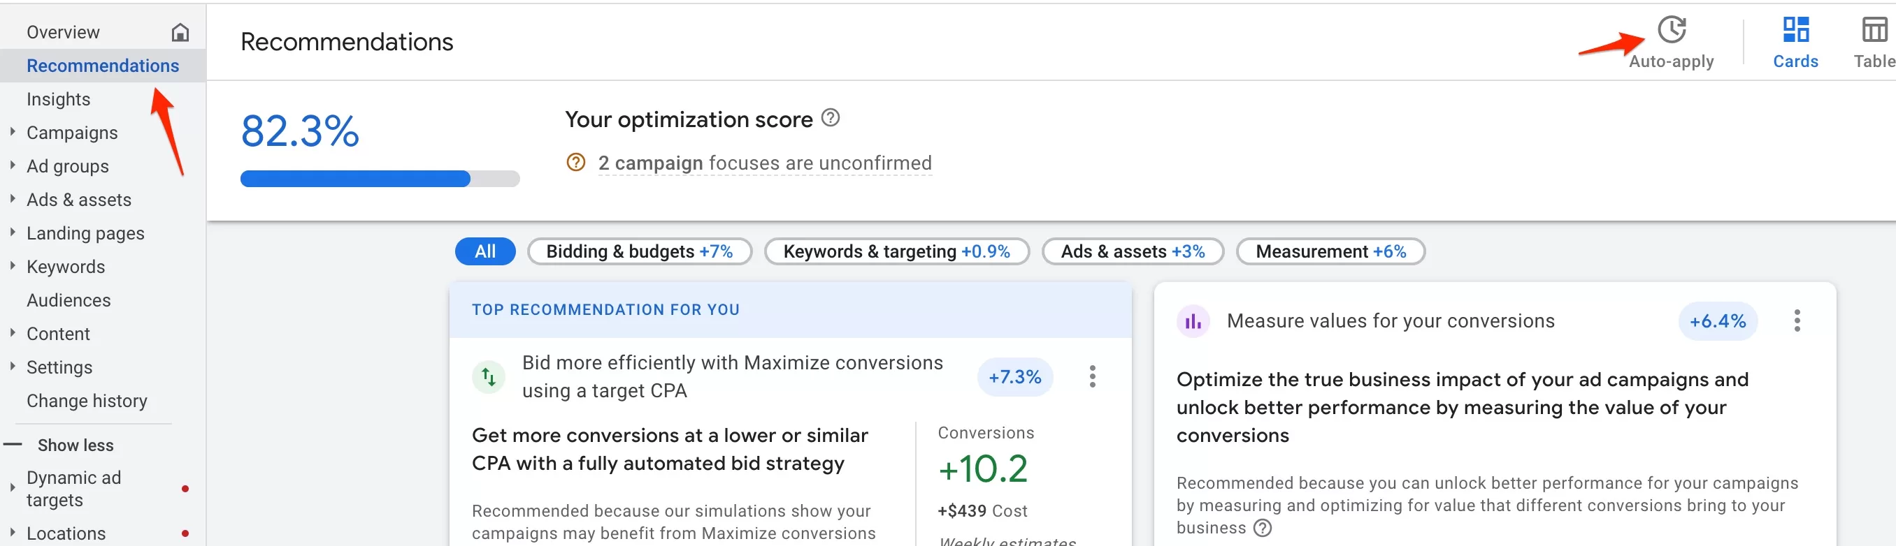Click the +7.3% score badge
1896x546 pixels.
click(1015, 377)
